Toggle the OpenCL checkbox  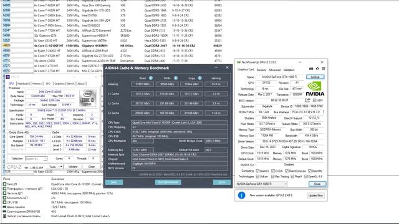tap(257, 171)
